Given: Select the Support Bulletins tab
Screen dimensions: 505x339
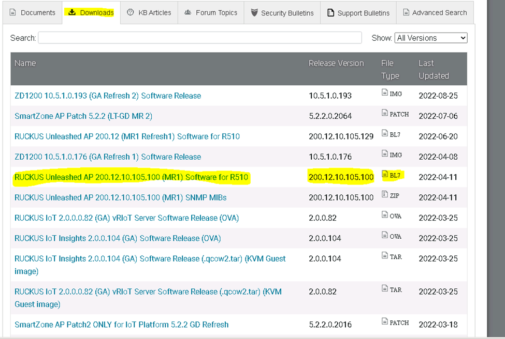Looking at the screenshot, I should pyautogui.click(x=358, y=12).
